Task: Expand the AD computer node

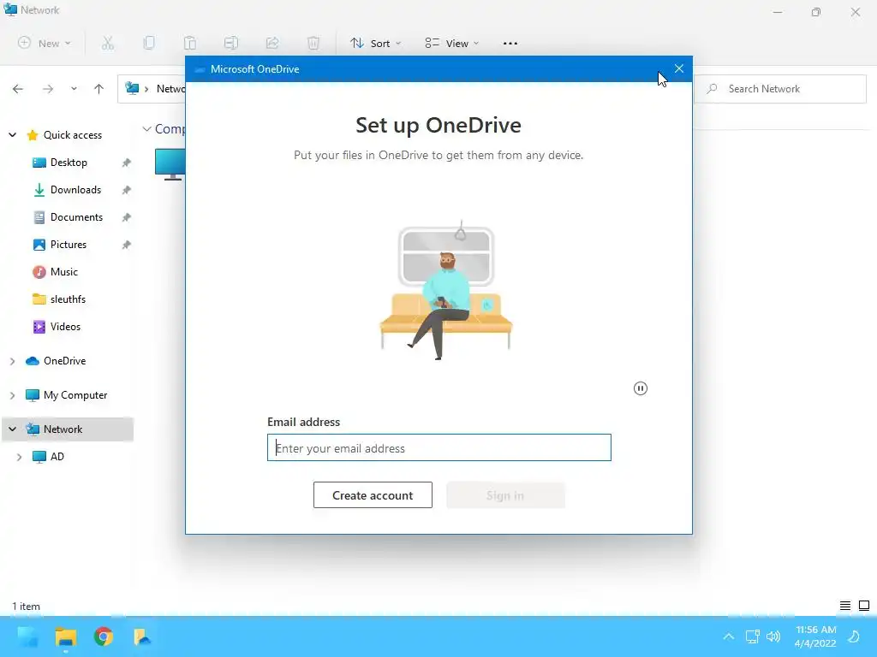Action: click(19, 457)
